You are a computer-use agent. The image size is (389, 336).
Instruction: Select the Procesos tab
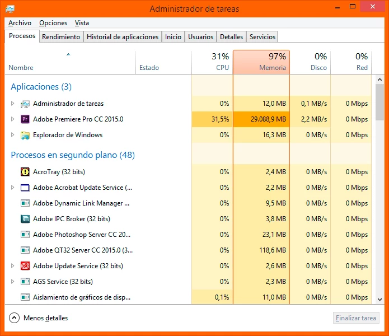tap(22, 36)
